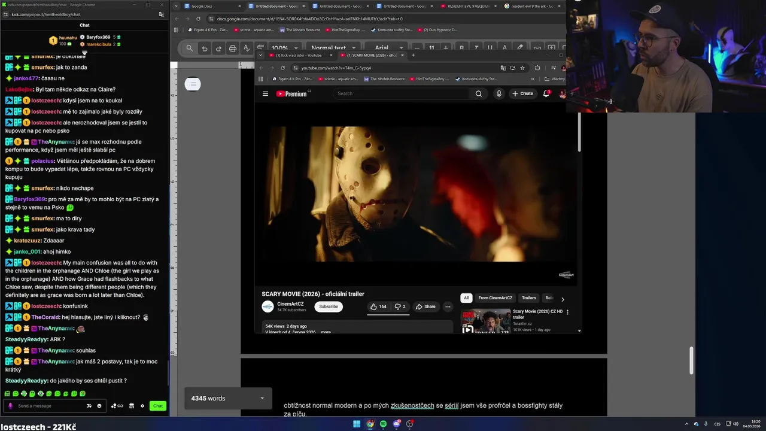
Task: Click the YouTube Create button
Action: [522, 93]
